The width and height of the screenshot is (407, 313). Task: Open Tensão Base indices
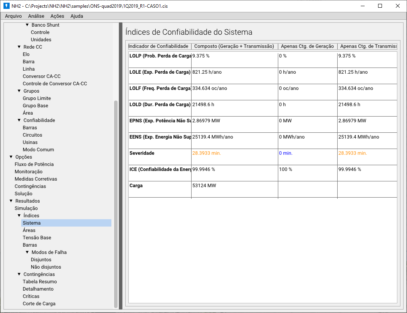tap(37, 237)
